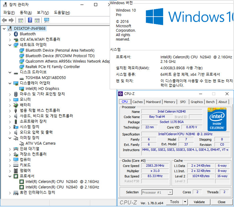Click the Tools button in CPU-Z
Viewport: 234px width, 207px height.
click(174, 202)
